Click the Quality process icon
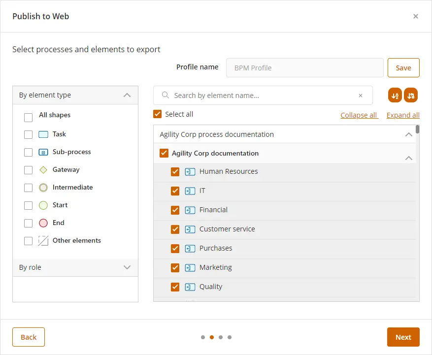Viewport: 432px width, 355px height. [x=190, y=287]
